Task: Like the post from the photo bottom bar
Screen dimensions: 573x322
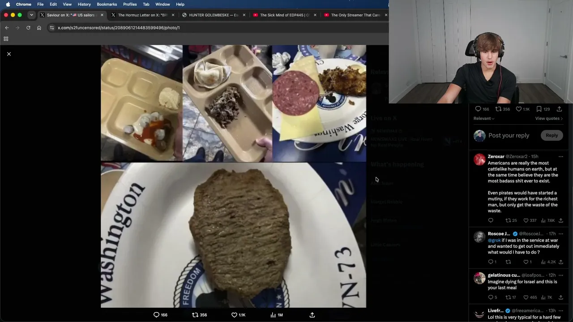Action: tap(238, 315)
